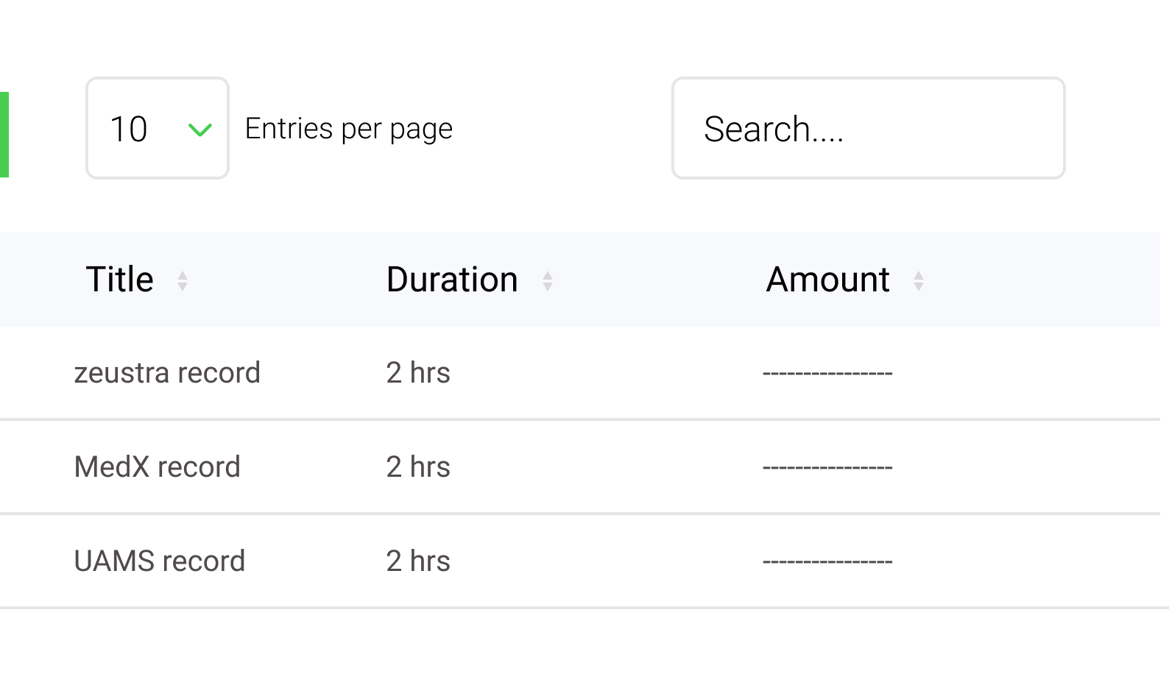Image resolution: width=1169 pixels, height=685 pixels.
Task: Click the 2 hrs duration for zeustra record
Action: 418,373
